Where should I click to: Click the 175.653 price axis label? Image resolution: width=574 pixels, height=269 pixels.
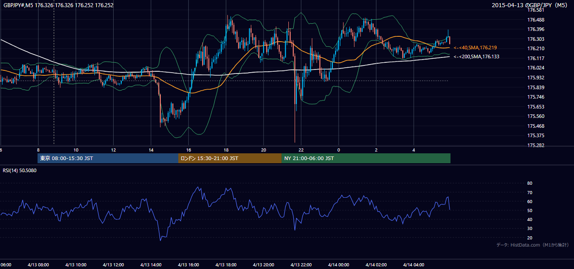(x=536, y=107)
